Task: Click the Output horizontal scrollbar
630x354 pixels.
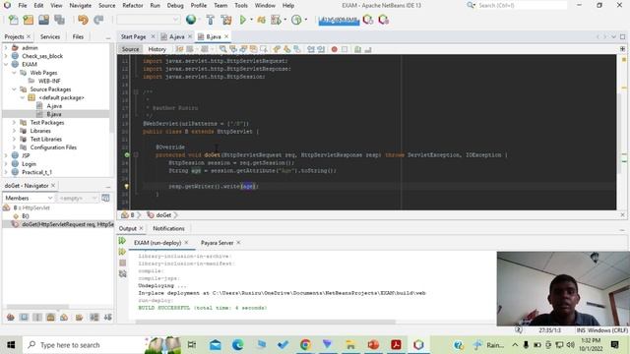Action: click(x=265, y=322)
